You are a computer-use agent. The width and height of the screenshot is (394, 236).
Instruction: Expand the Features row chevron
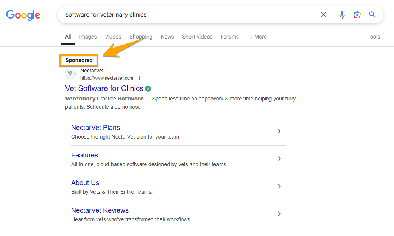point(279,159)
